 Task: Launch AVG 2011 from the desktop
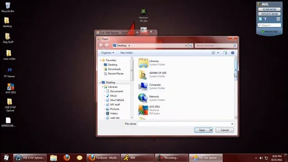pos(10,87)
